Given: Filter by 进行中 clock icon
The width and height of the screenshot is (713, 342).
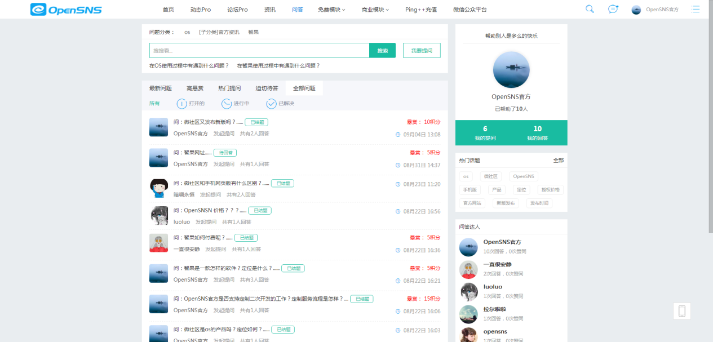Looking at the screenshot, I should [227, 104].
